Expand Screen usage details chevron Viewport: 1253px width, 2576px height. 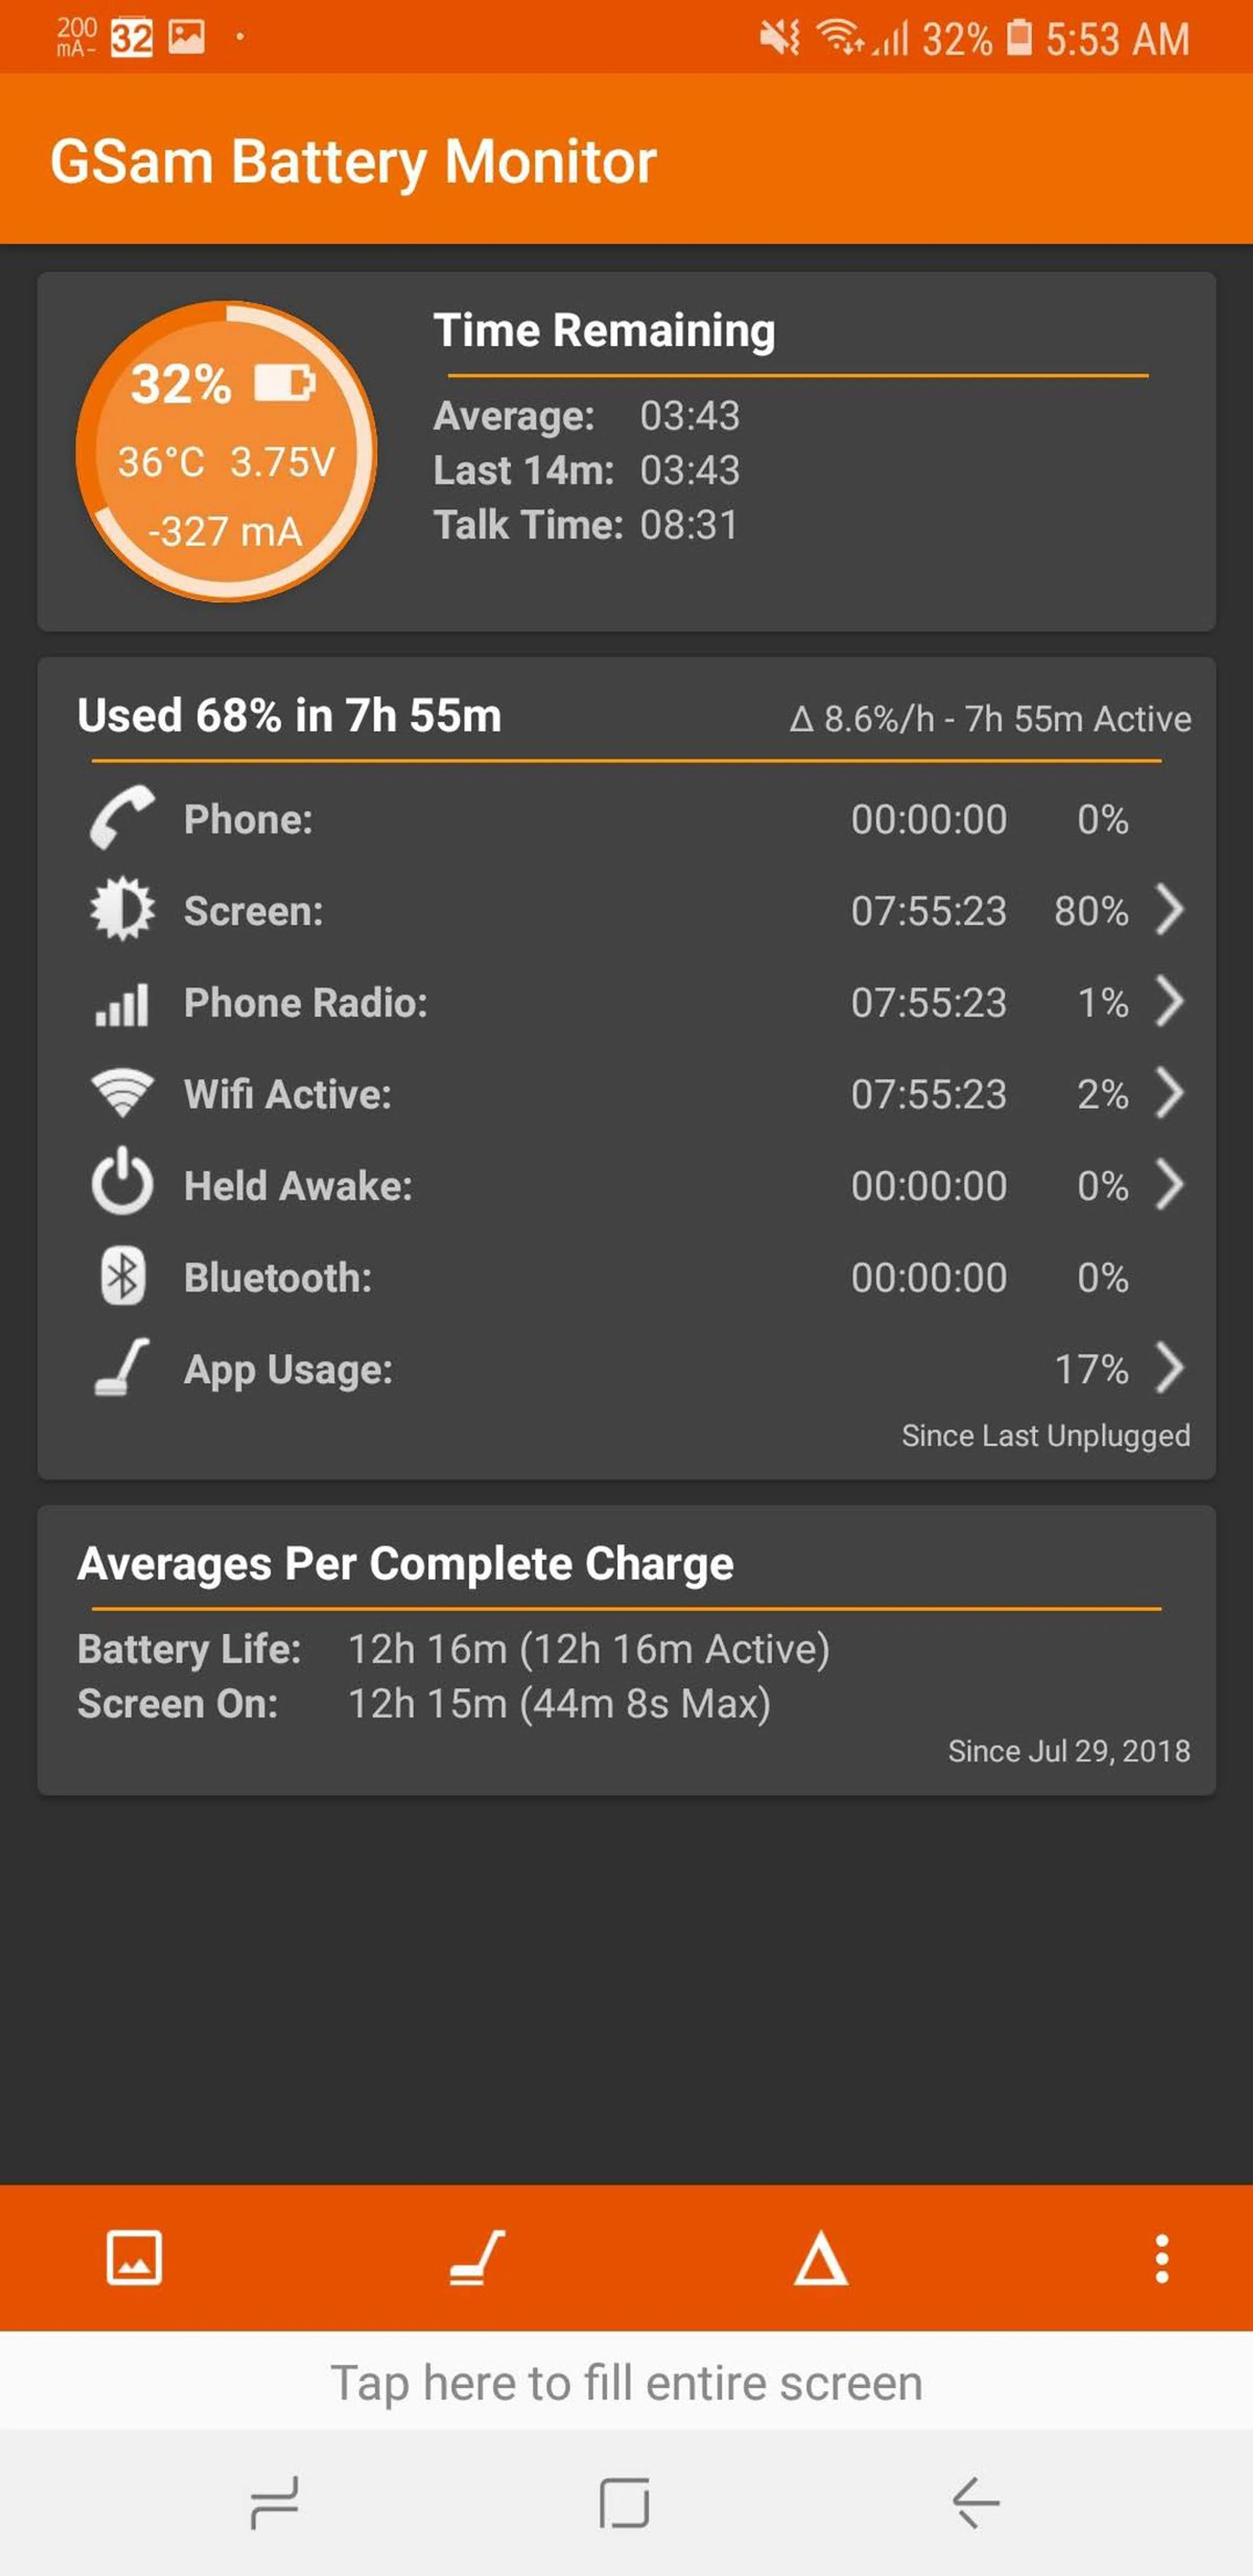tap(1169, 910)
